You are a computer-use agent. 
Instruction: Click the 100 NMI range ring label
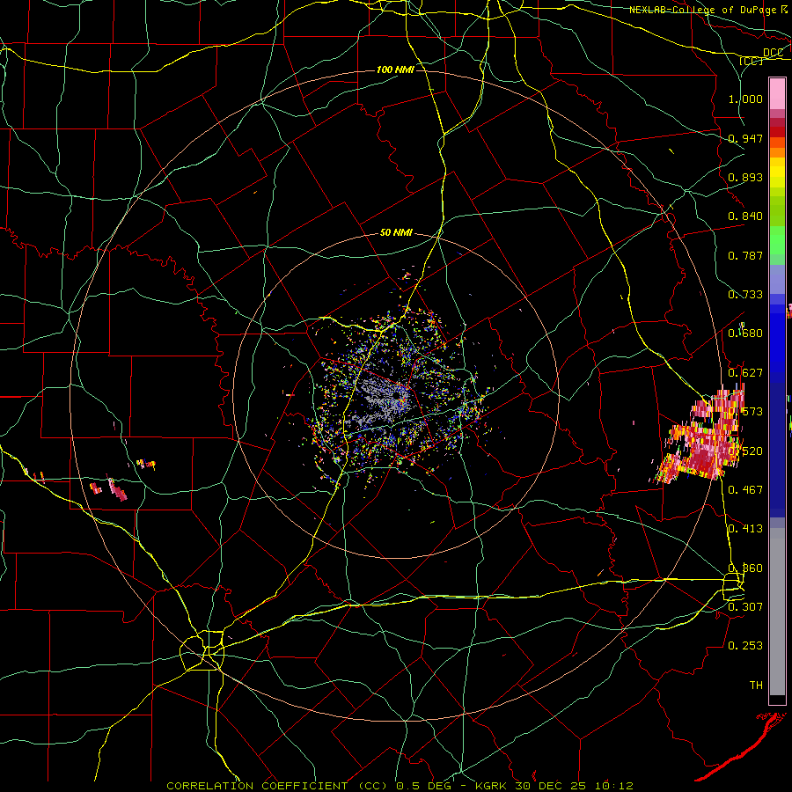click(395, 70)
